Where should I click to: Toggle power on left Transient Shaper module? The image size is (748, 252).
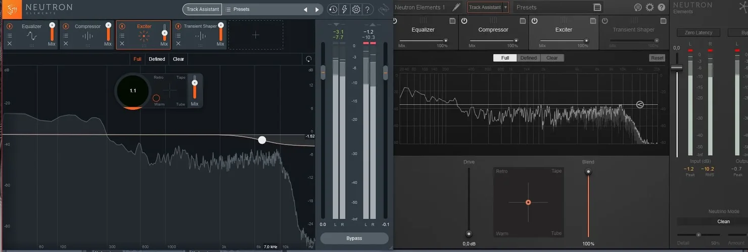click(x=178, y=26)
